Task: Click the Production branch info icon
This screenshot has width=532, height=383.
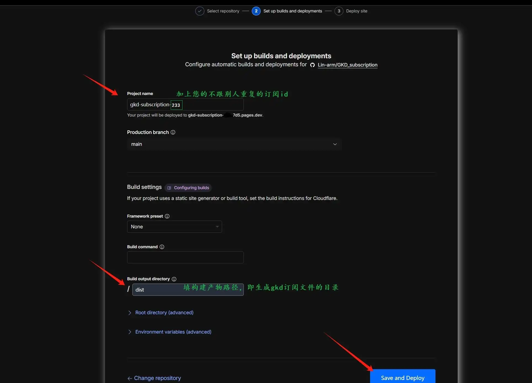Action: click(173, 132)
